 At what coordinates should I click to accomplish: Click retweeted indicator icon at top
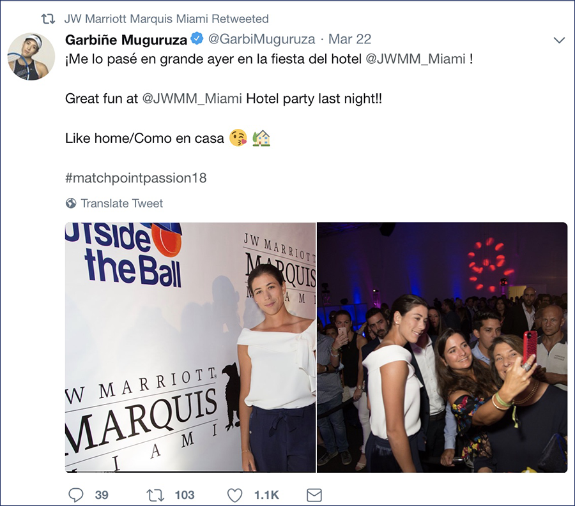click(48, 19)
